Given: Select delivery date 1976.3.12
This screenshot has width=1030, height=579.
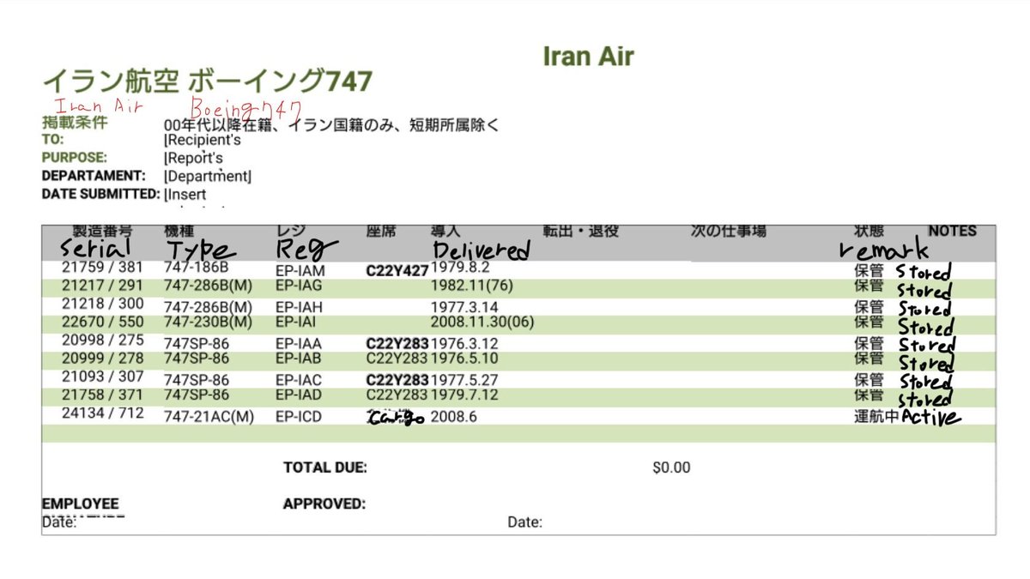Looking at the screenshot, I should [x=463, y=343].
